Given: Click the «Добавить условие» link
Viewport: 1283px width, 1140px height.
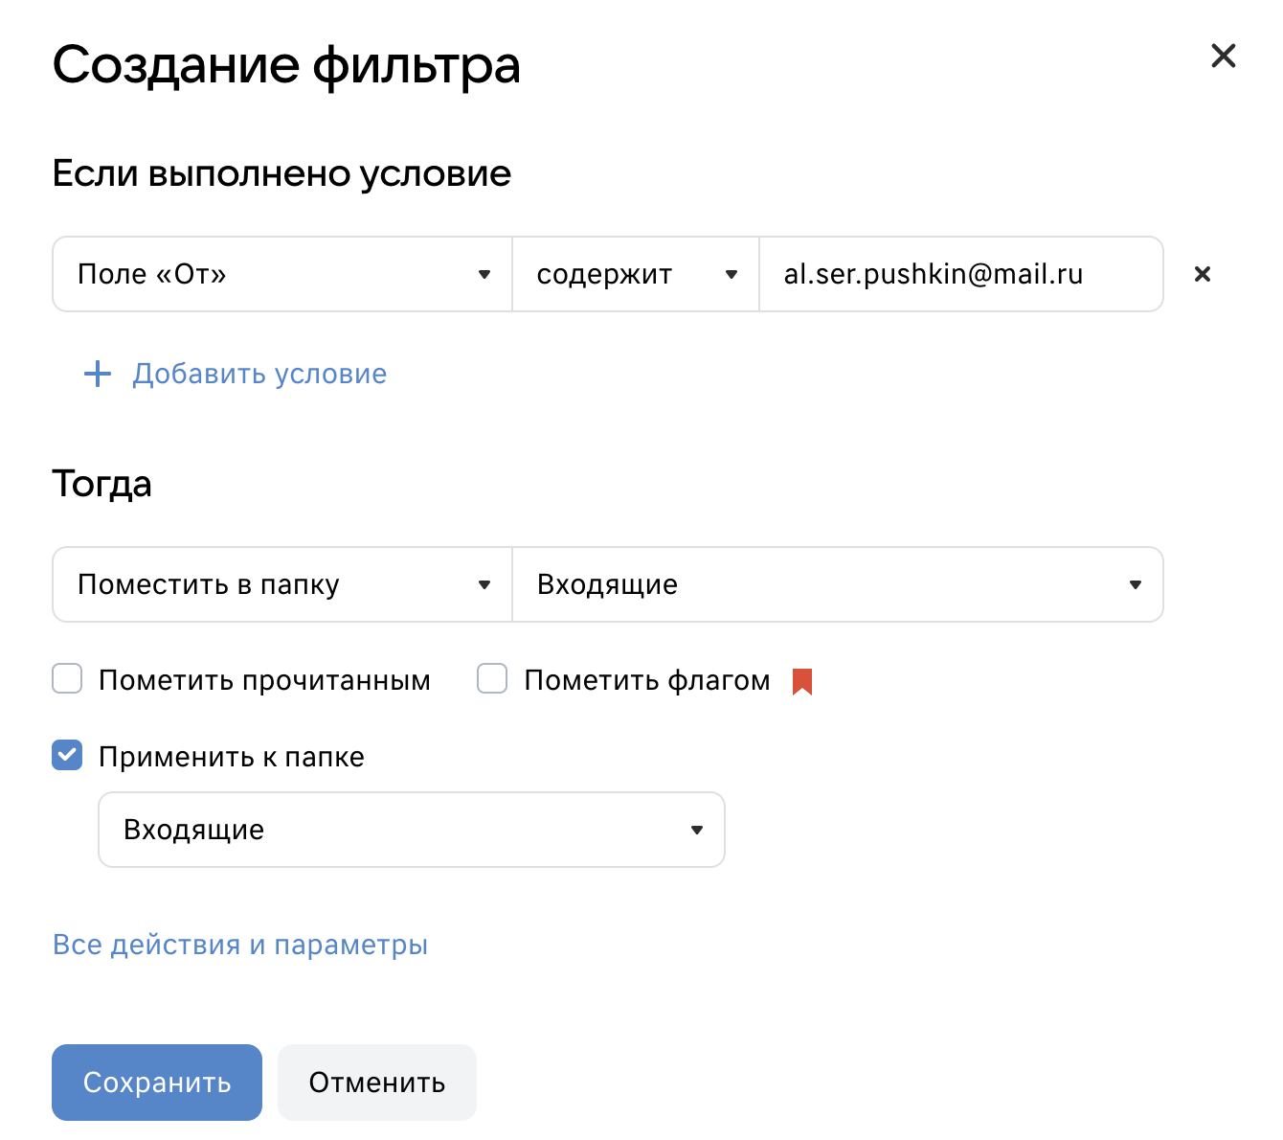Looking at the screenshot, I should [259, 374].
